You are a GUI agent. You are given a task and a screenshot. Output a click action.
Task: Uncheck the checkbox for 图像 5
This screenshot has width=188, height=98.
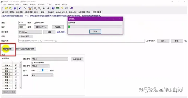(x=16, y=80)
